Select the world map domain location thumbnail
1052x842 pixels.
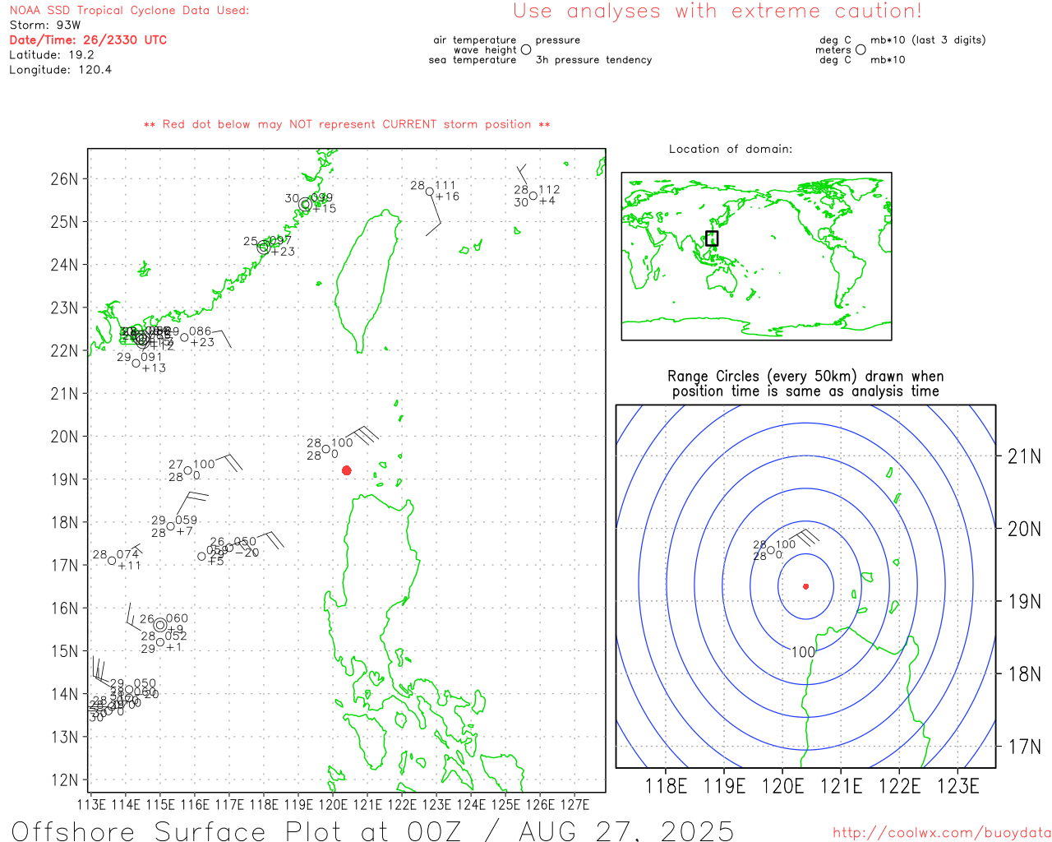click(756, 257)
